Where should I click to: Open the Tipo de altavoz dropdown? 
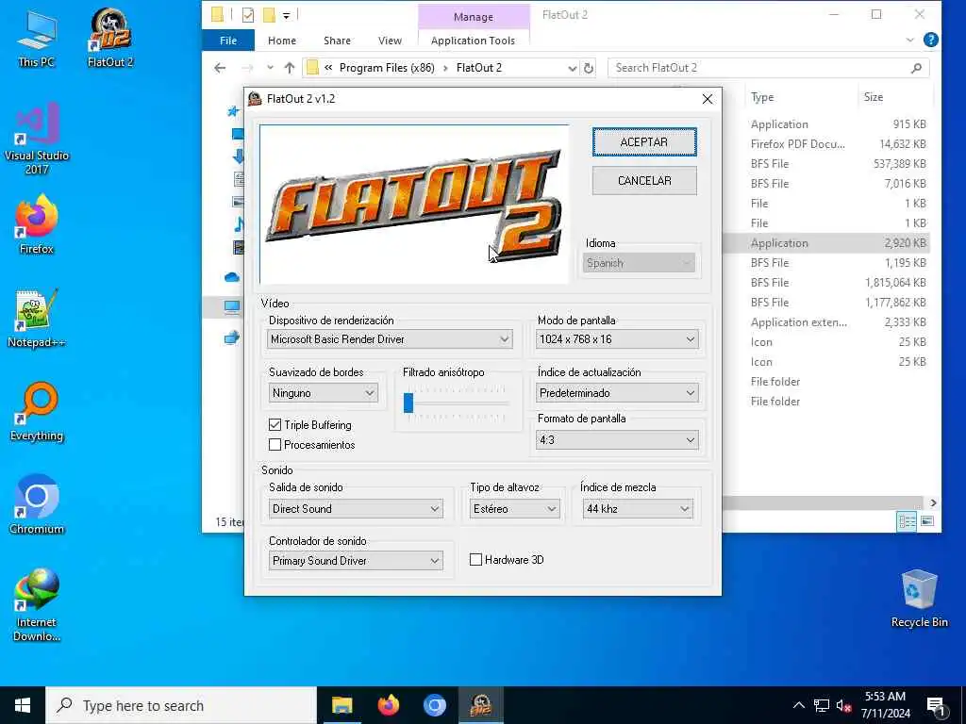pos(514,508)
